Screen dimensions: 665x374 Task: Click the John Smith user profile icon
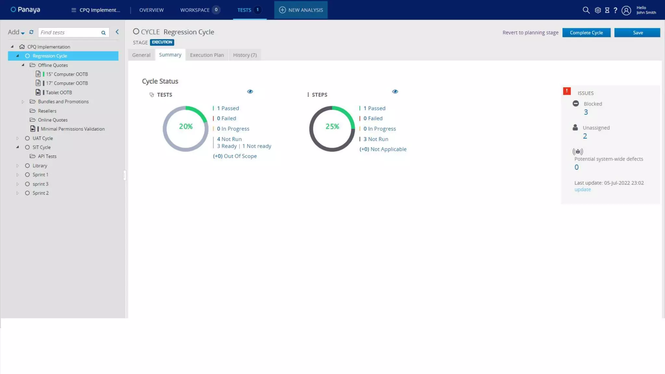pyautogui.click(x=626, y=10)
